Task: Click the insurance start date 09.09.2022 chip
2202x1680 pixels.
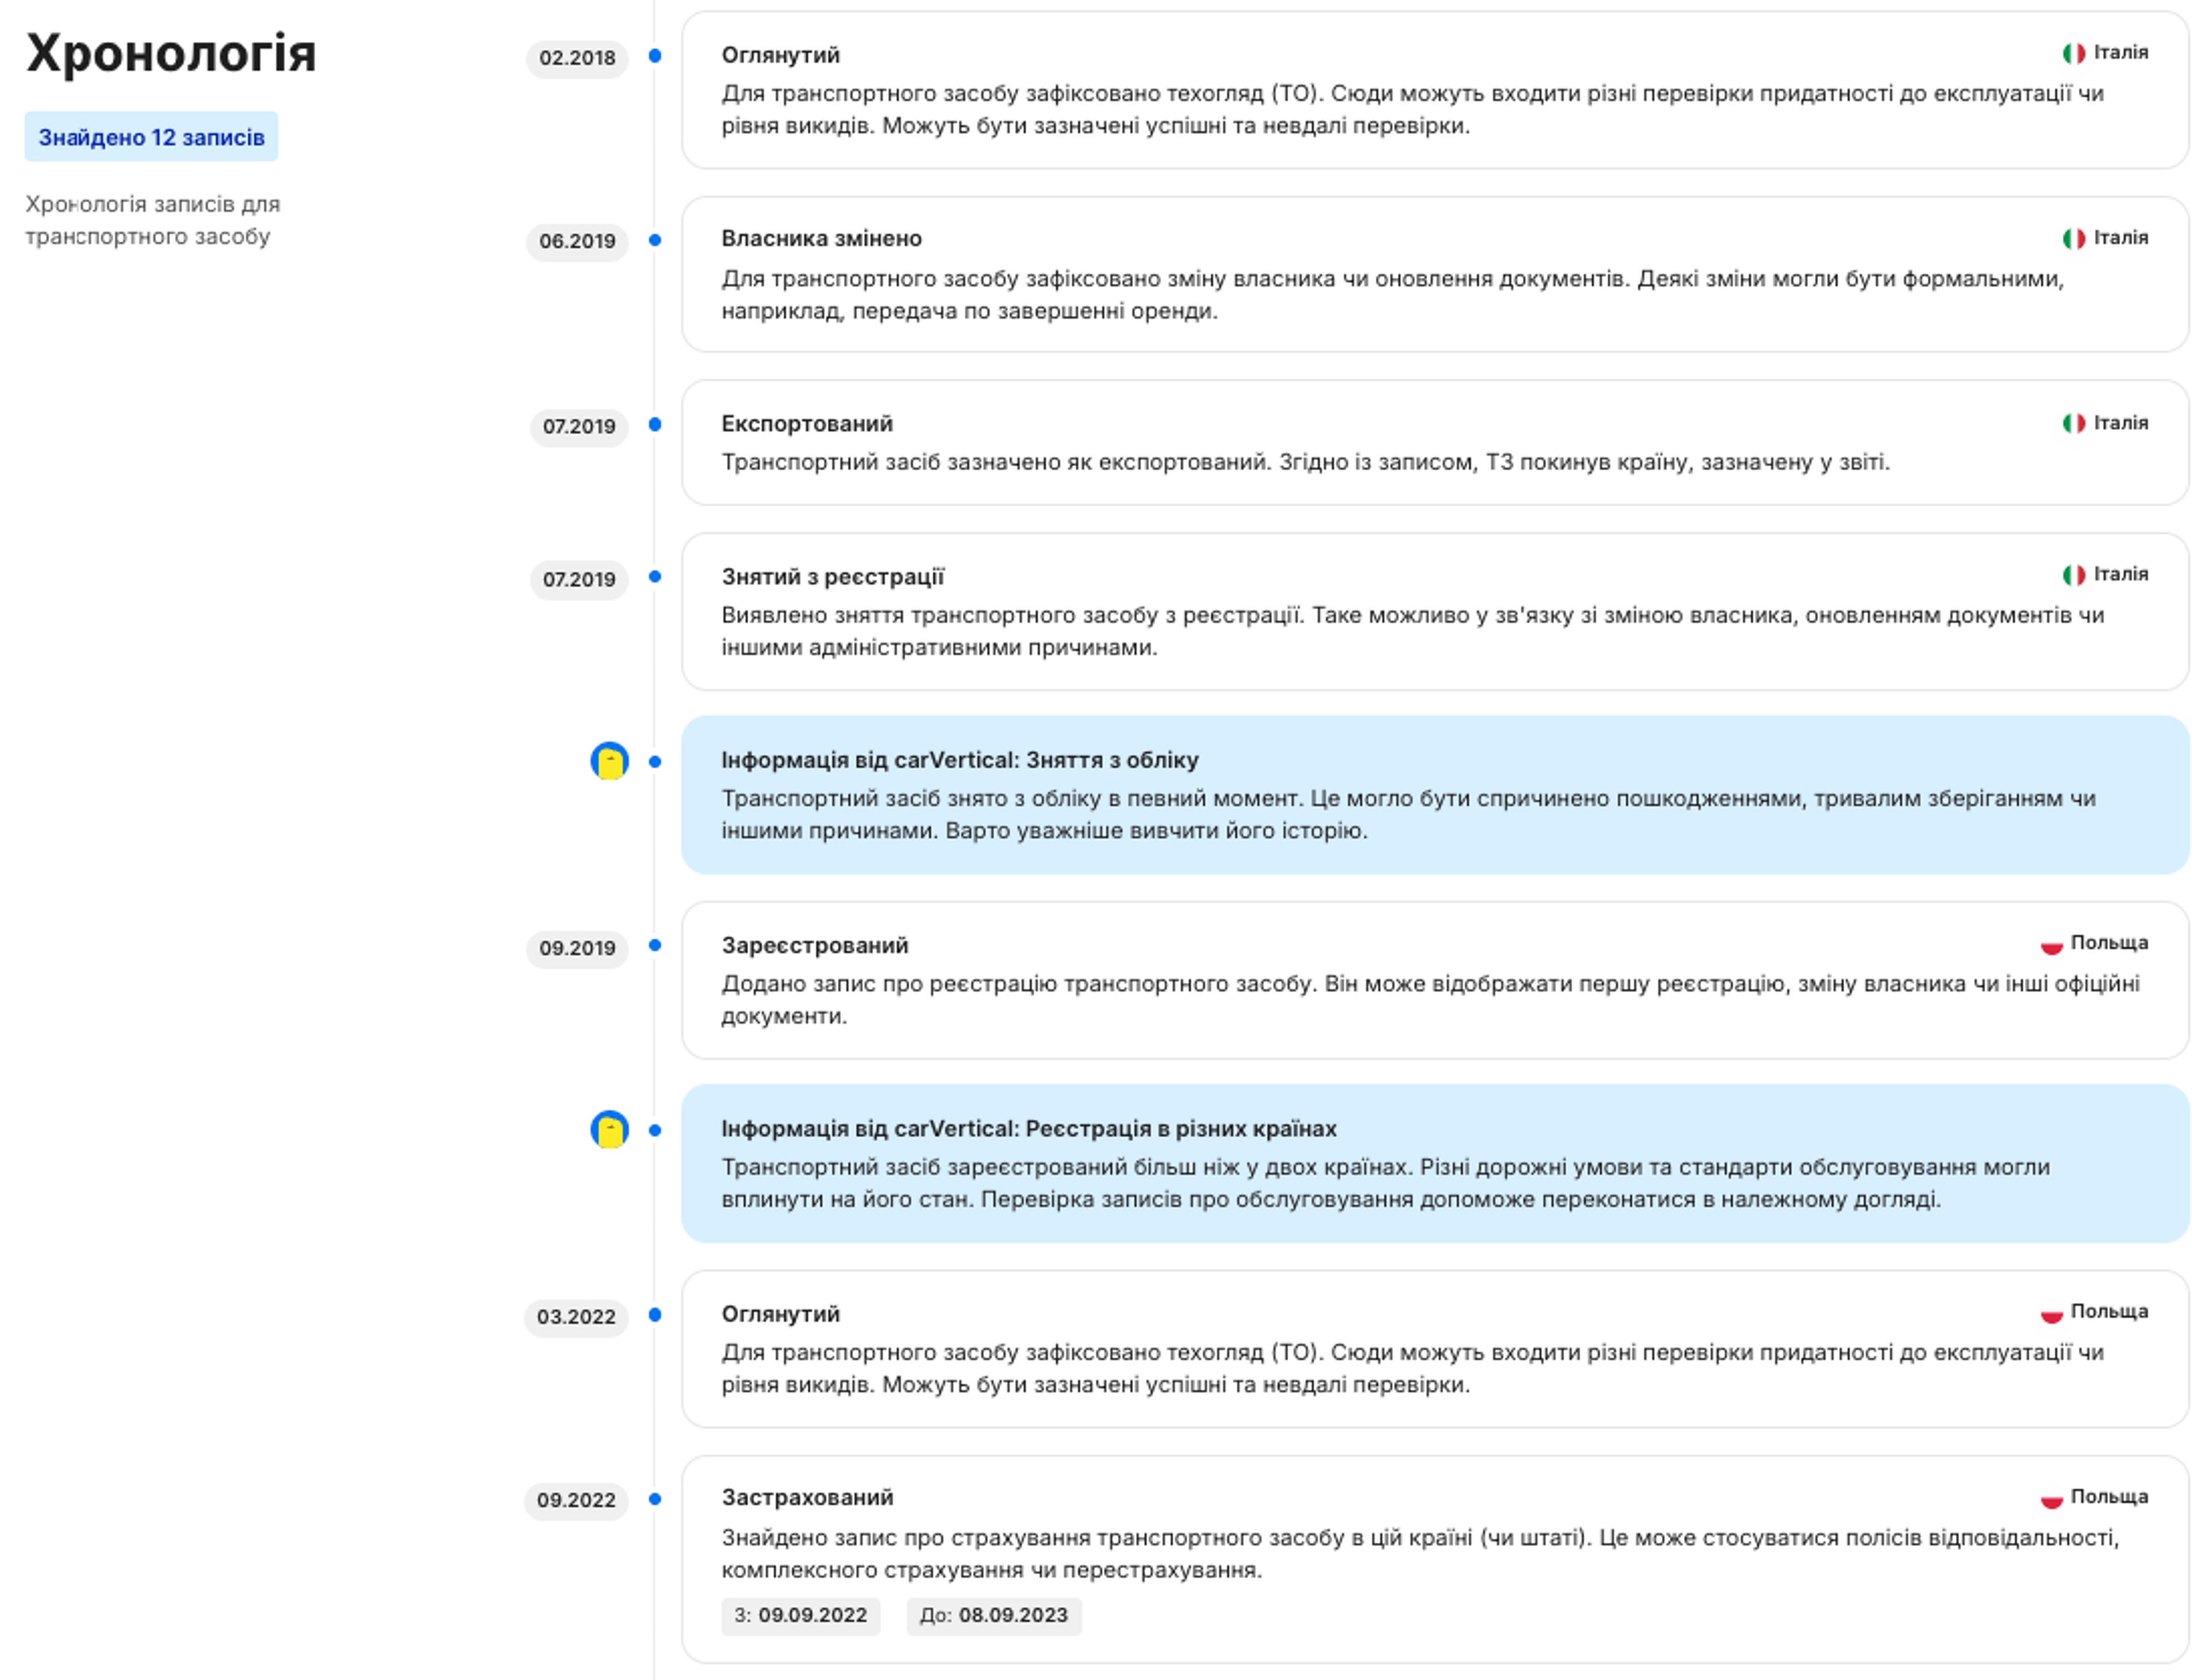Action: pyautogui.click(x=800, y=1615)
